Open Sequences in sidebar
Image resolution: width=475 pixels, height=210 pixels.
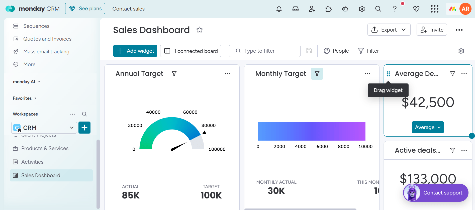click(x=36, y=26)
